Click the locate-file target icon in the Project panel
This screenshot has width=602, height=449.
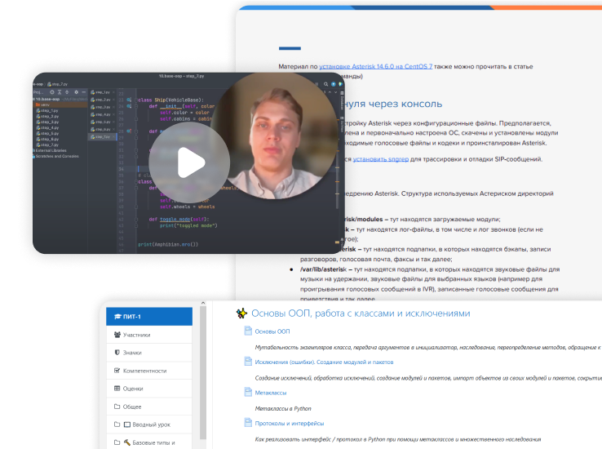(x=52, y=92)
